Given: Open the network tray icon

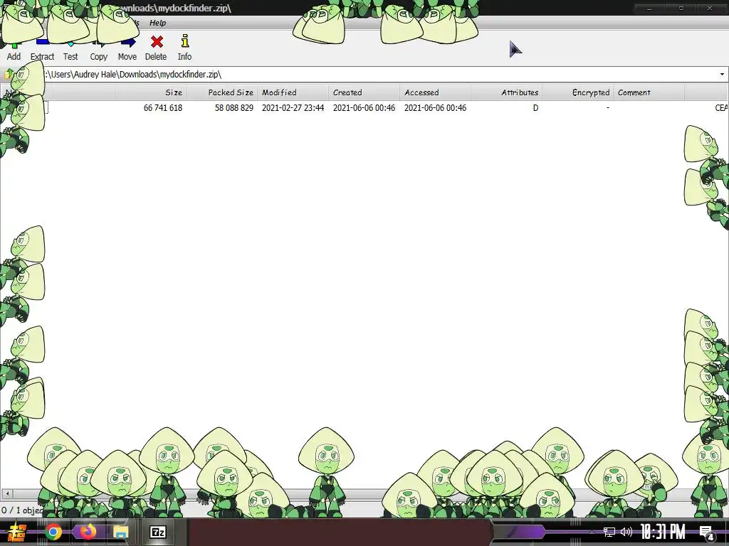Looking at the screenshot, I should coord(609,532).
